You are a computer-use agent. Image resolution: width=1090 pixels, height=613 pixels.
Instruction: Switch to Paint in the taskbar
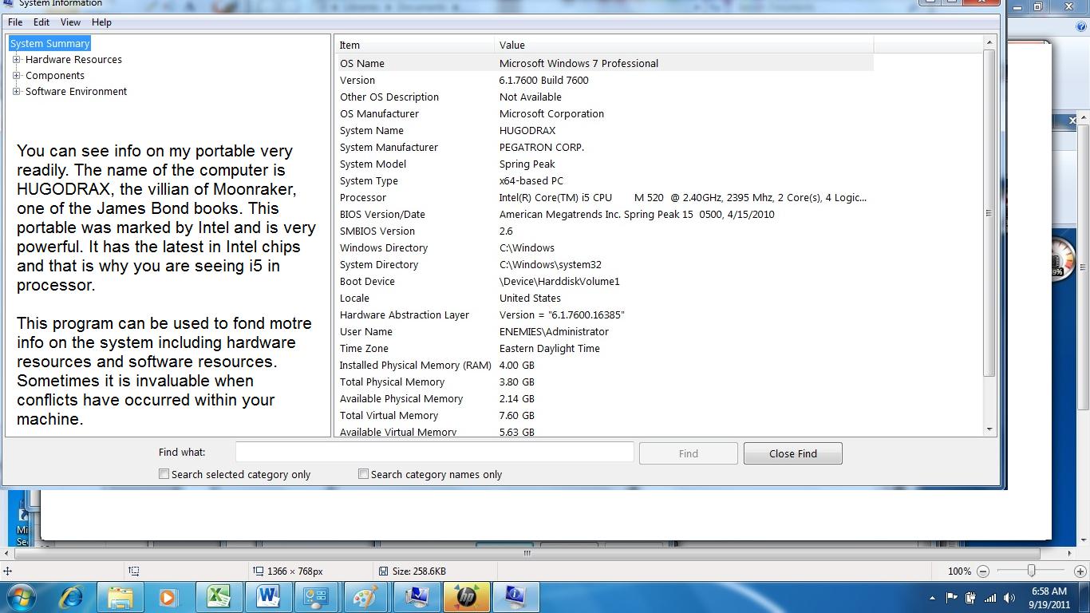click(x=366, y=596)
